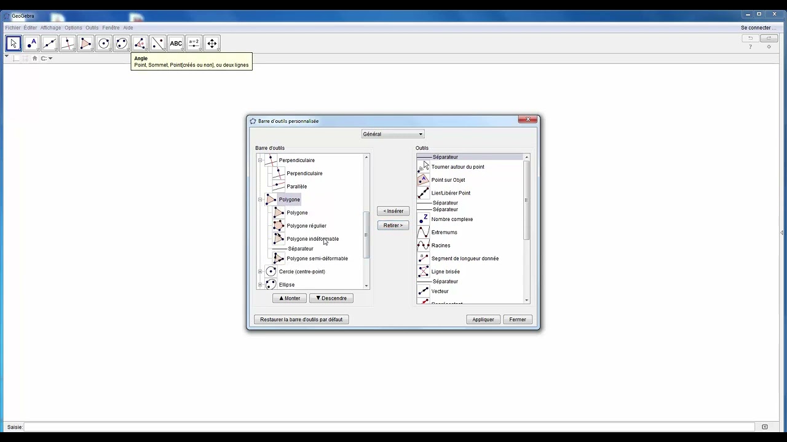Open point capturing dropdown in style bar

tap(47, 58)
